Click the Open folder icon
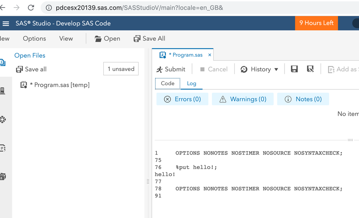The image size is (359, 218). click(98, 39)
